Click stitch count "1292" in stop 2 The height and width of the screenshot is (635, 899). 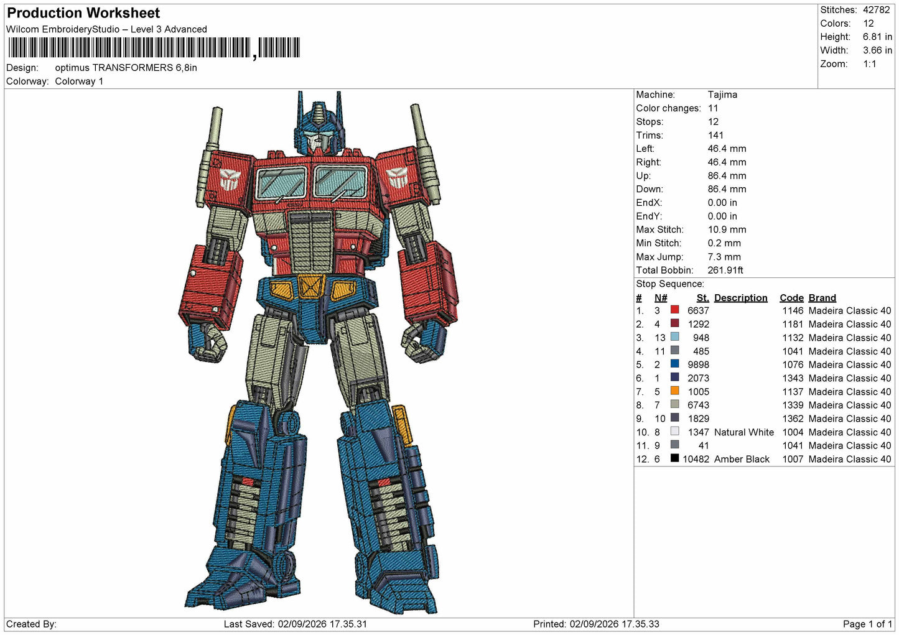tap(698, 325)
